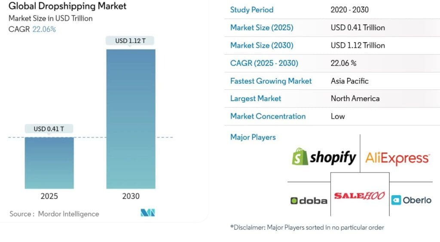Select the Largest Market label
Viewport: 440px width, 242px height.
pos(256,98)
